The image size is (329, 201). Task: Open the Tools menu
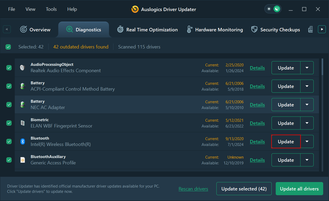51,9
